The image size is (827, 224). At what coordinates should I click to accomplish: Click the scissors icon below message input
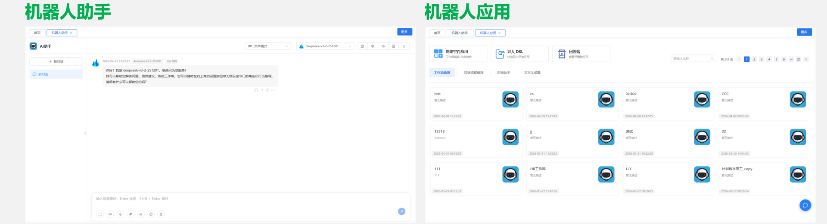coord(140,214)
